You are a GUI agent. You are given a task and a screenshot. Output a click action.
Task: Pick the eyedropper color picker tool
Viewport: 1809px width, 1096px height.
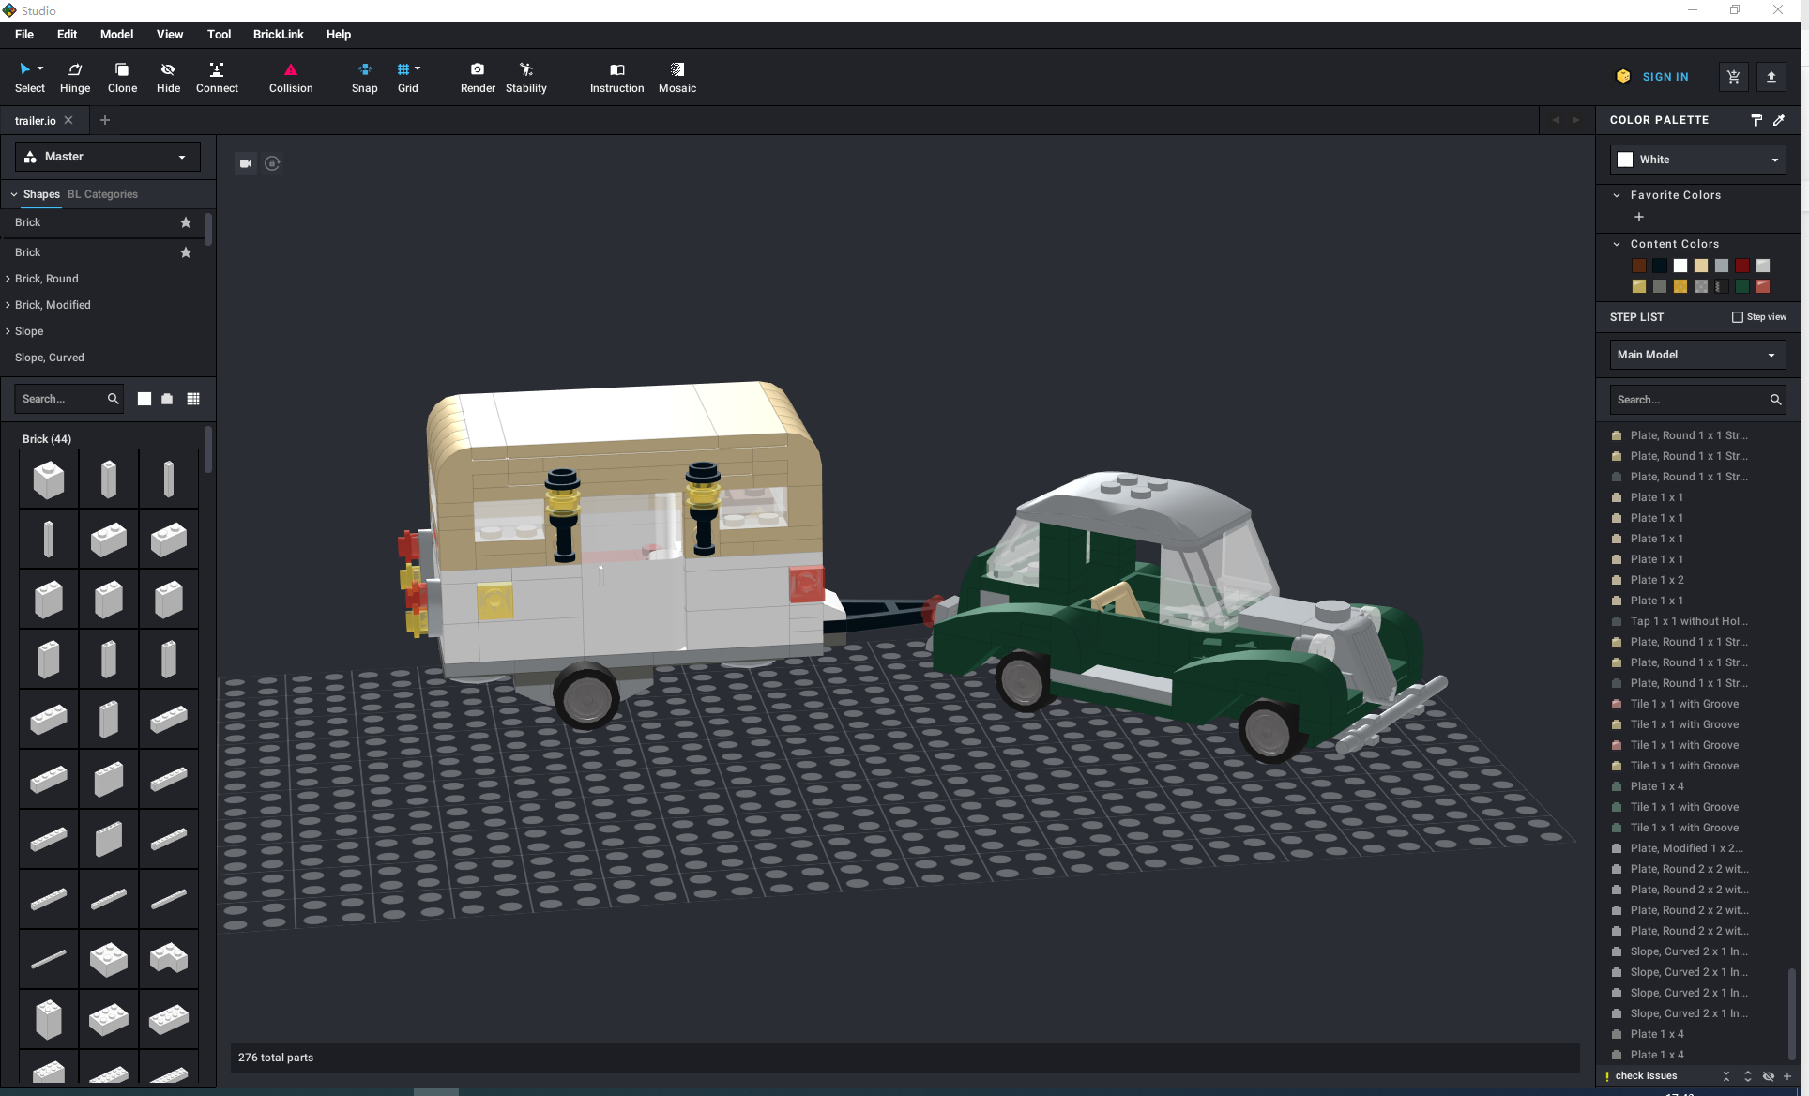pos(1779,120)
